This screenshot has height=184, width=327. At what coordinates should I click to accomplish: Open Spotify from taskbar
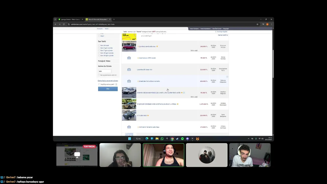click(x=182, y=139)
